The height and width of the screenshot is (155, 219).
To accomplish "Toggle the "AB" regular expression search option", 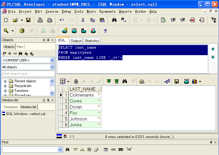I will 129,149.
